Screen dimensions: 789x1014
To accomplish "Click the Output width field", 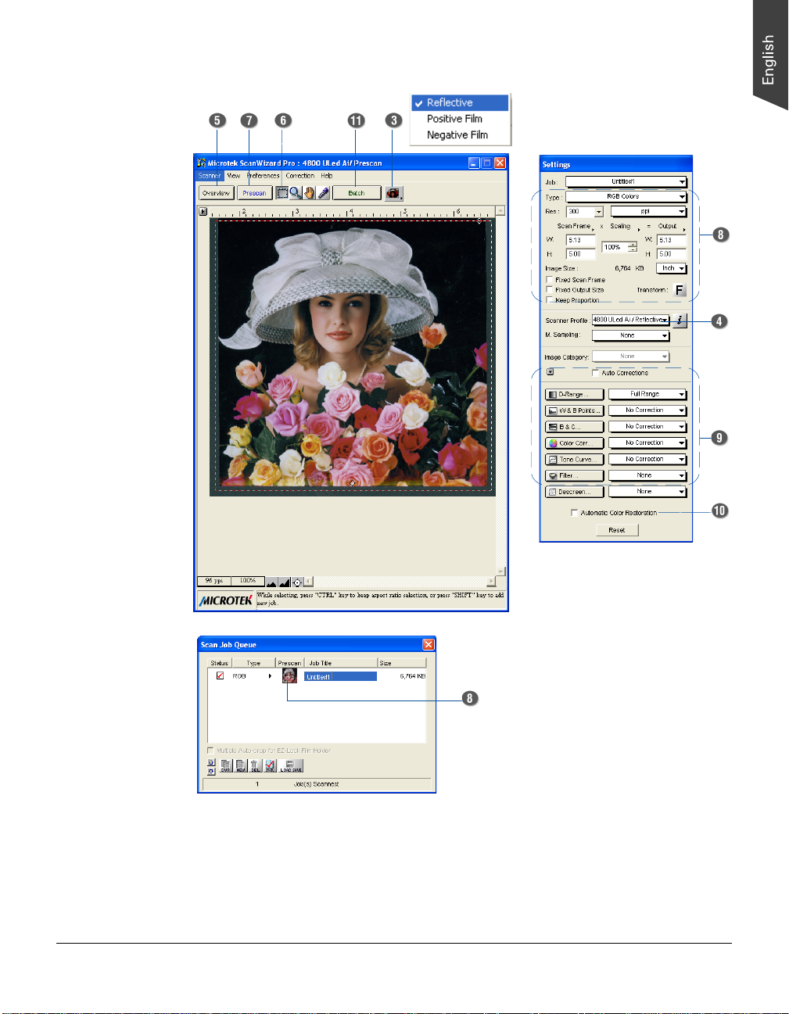I will pos(672,240).
